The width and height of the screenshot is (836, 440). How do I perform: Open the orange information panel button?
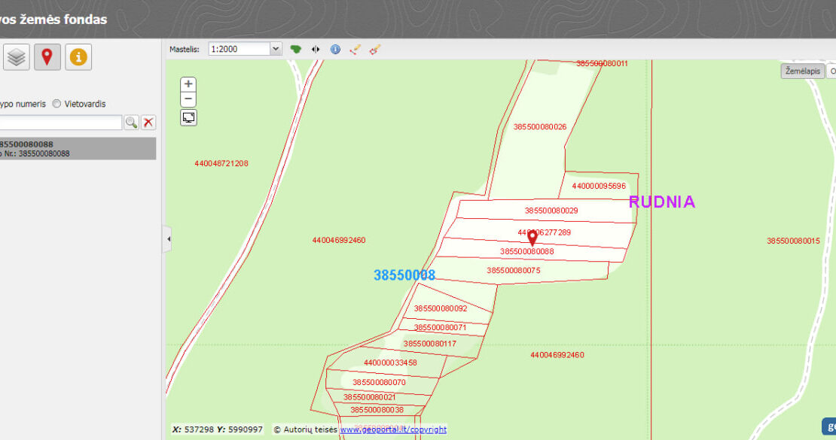click(78, 57)
